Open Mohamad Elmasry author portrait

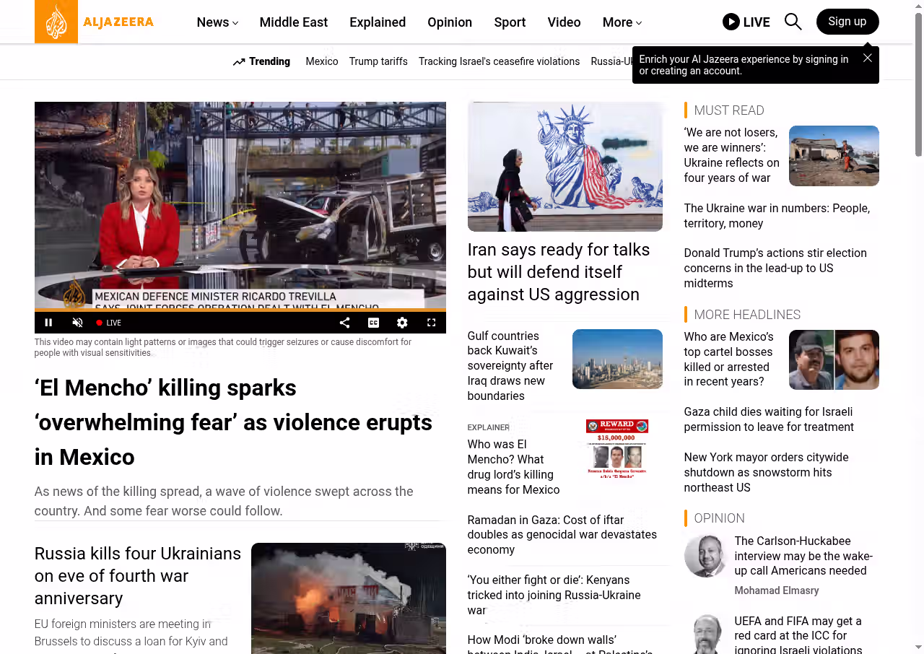[705, 556]
